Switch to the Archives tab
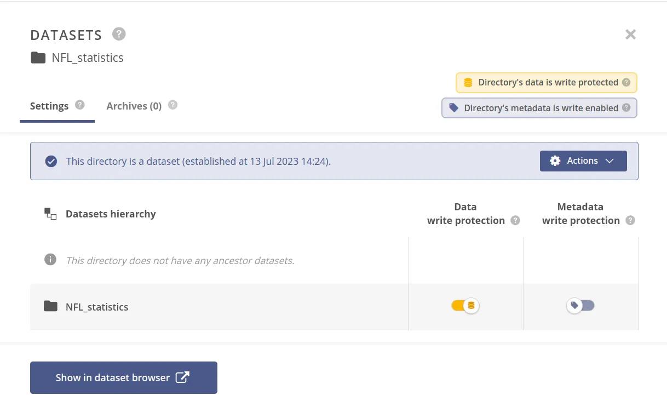The width and height of the screenshot is (667, 413). tap(134, 106)
